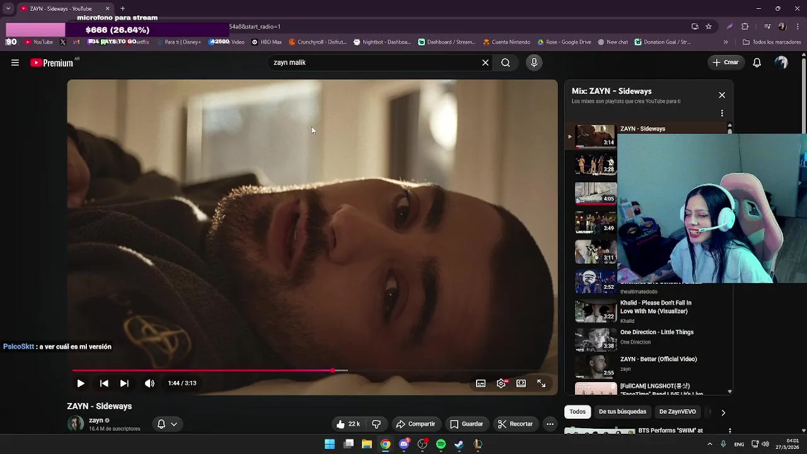Close the ZAYN - Sideways browser tab
807x454 pixels.
click(107, 9)
